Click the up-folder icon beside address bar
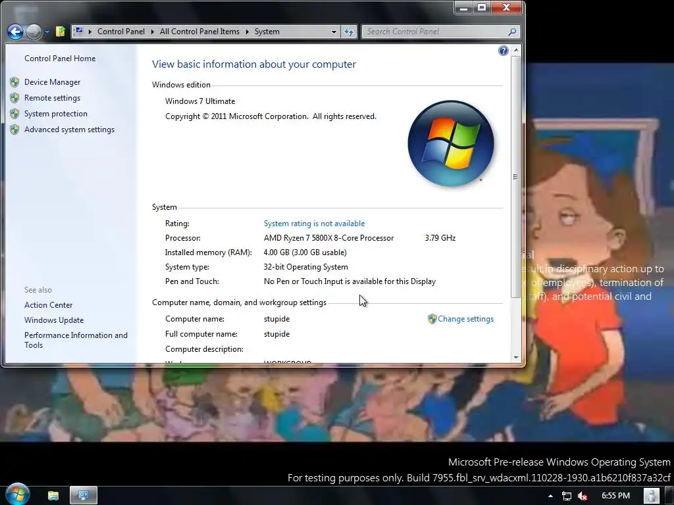This screenshot has width=674, height=505. 61,32
